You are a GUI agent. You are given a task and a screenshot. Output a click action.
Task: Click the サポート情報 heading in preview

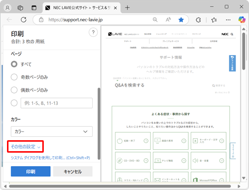pyautogui.click(x=171, y=57)
